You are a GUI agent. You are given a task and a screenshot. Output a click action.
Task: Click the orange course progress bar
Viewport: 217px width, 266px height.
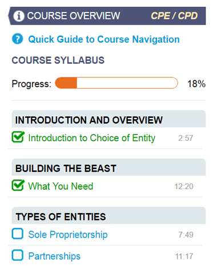coord(116,83)
